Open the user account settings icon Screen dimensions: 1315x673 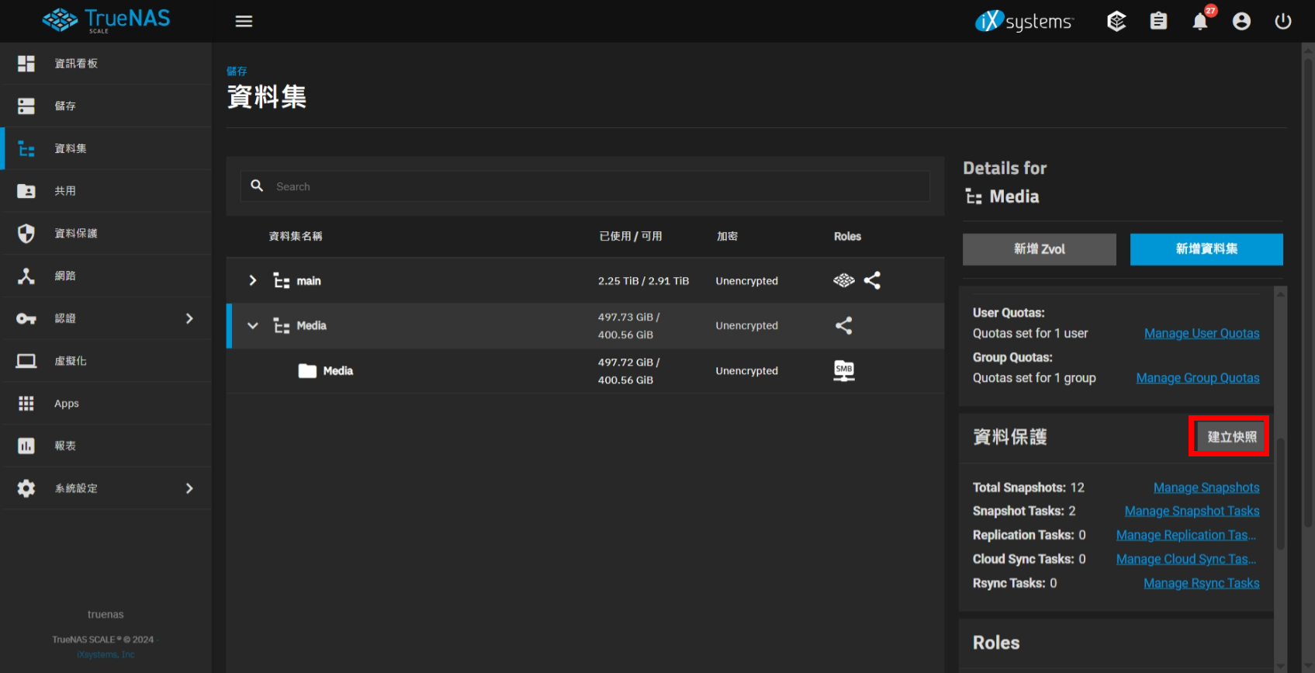point(1241,22)
